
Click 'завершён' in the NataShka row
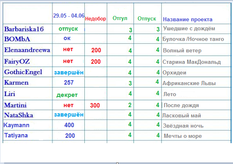pos(69,115)
